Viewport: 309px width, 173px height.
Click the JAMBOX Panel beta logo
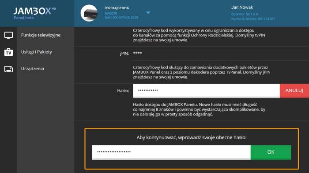coord(34,13)
